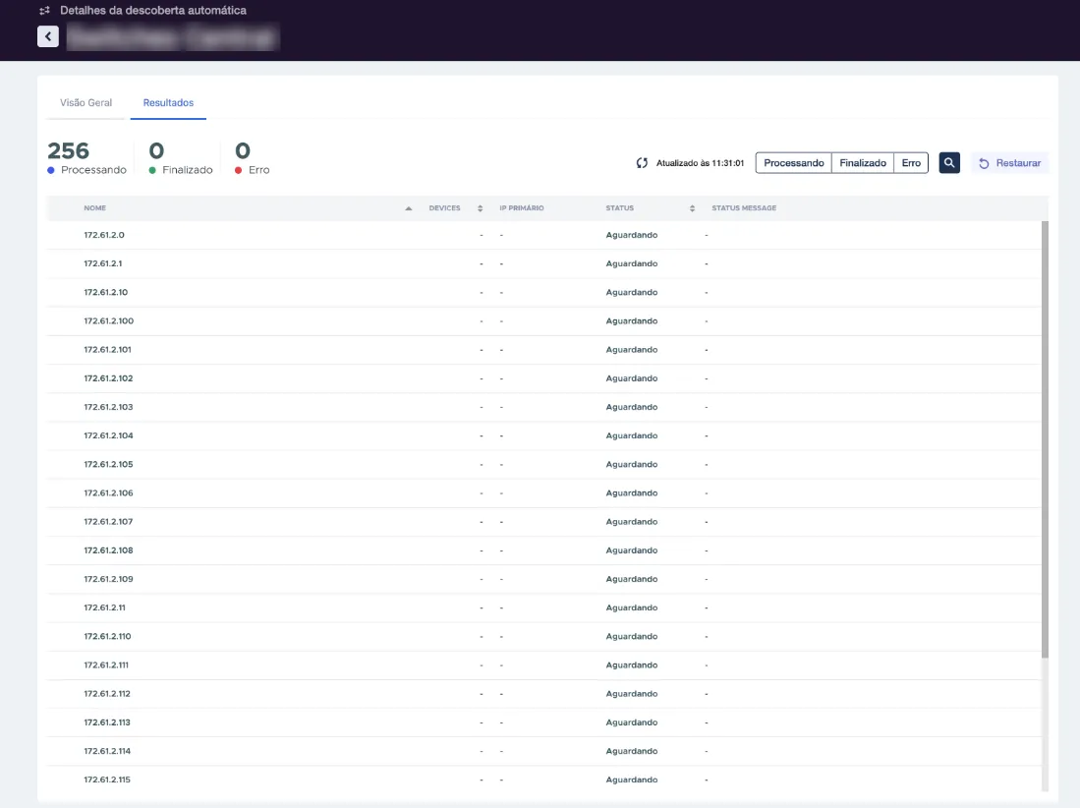Select the row named 172.61.2.109
Image resolution: width=1080 pixels, height=808 pixels.
point(544,579)
